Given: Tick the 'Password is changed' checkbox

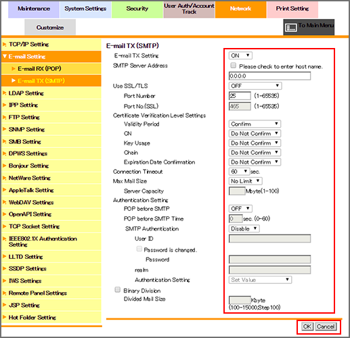Looking at the screenshot, I should pyautogui.click(x=139, y=249).
